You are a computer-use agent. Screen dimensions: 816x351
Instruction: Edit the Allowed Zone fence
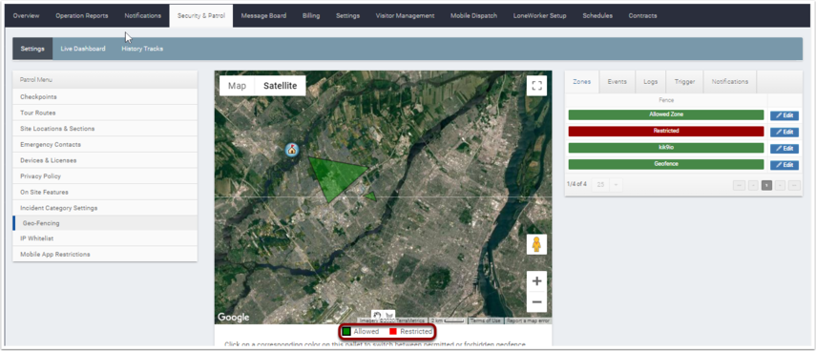[x=785, y=115]
